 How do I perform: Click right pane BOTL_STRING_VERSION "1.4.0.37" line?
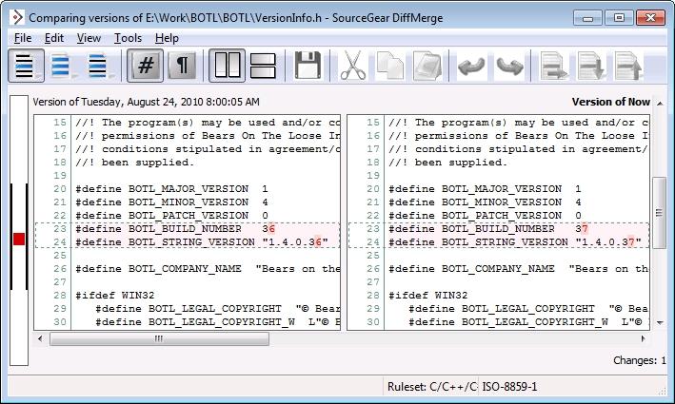[515, 242]
